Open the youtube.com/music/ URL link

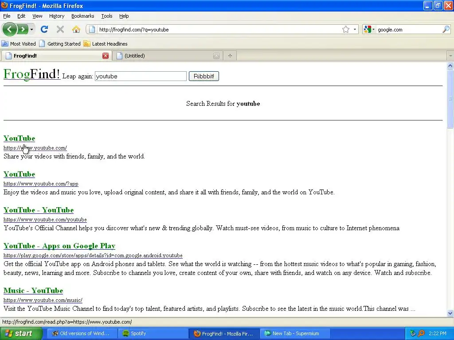[x=43, y=300]
